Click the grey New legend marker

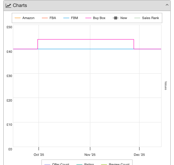pyautogui.click(x=116, y=18)
